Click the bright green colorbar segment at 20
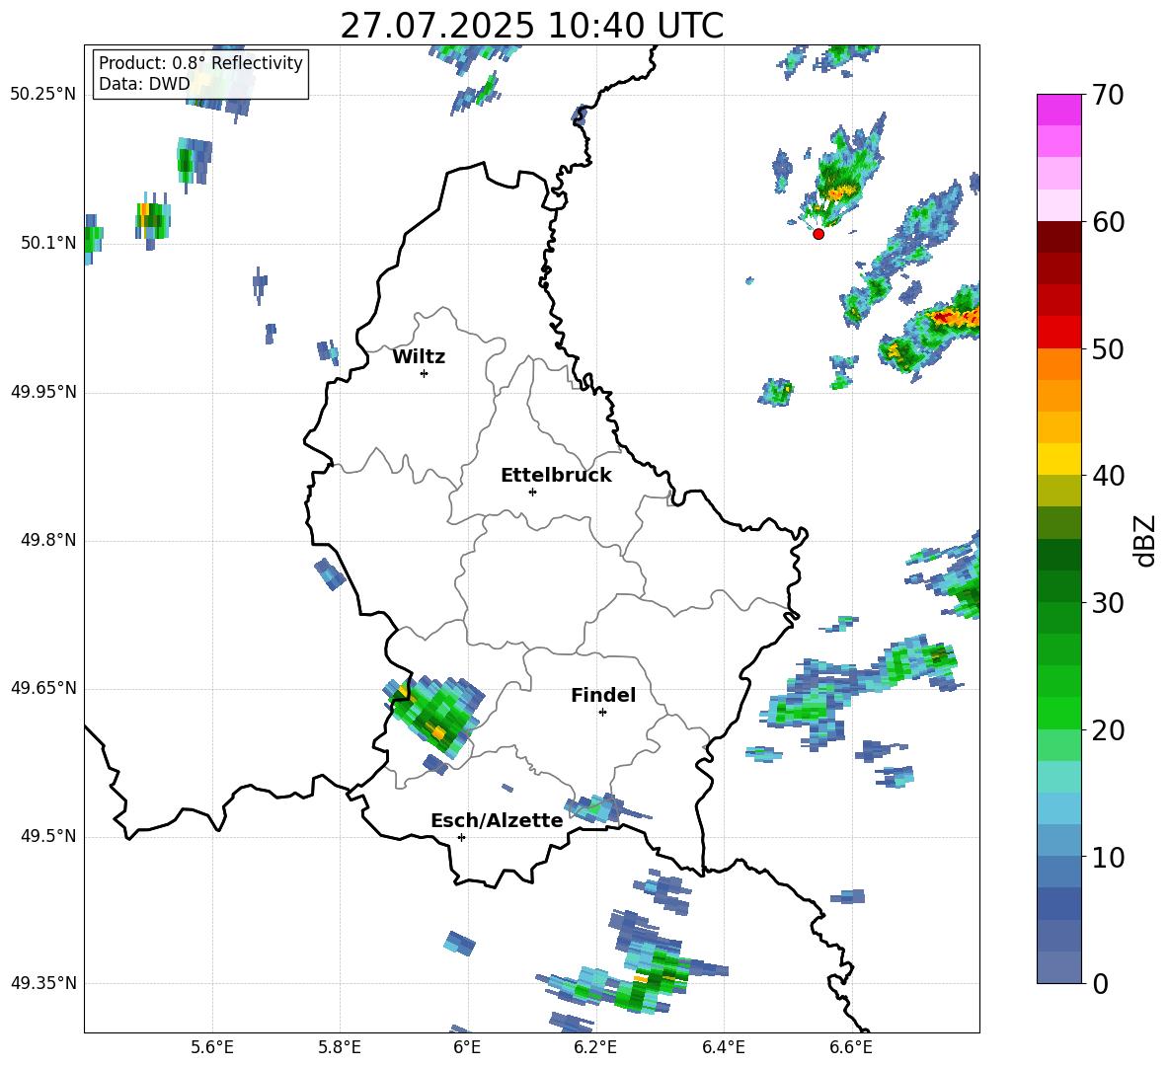Screen dimensions: 1169x1067 (1058, 714)
